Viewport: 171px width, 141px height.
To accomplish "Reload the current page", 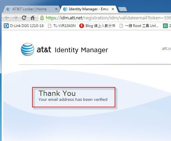I will [24, 18].
